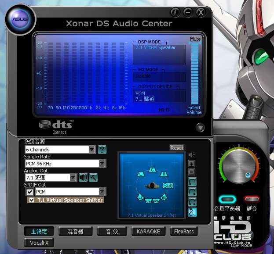Image resolution: width=274 pixels, height=254 pixels.
Task: Click the 1k equalizer band column
Action: 90,73
